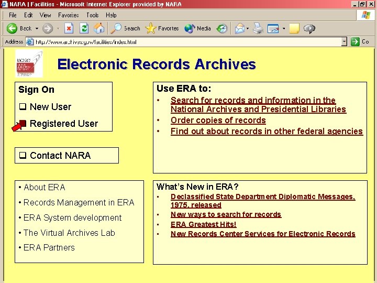
Task: Click the Electronic Records Archives title
Action: click(x=157, y=64)
